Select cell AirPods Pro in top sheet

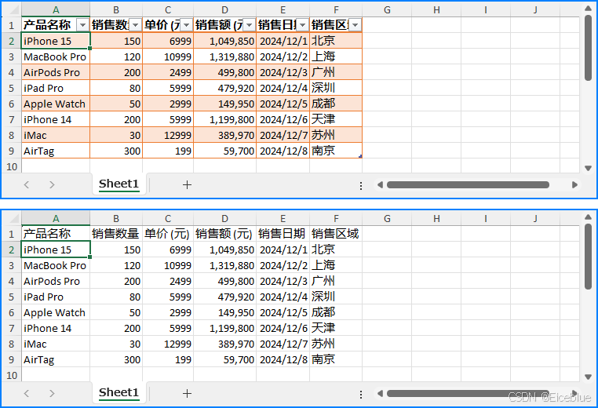(x=56, y=72)
